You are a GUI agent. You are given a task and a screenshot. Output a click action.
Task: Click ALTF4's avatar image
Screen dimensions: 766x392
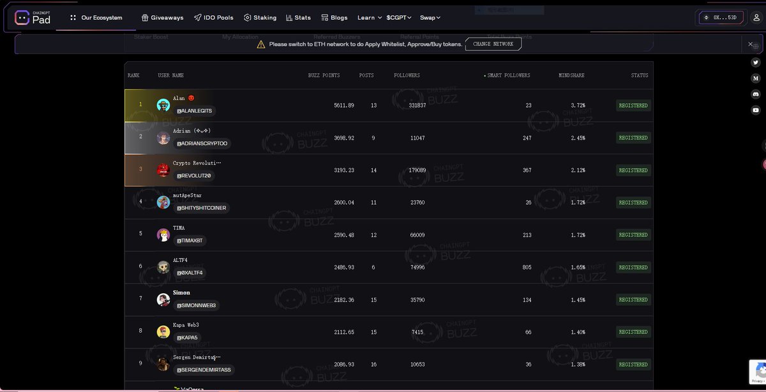[x=163, y=267]
